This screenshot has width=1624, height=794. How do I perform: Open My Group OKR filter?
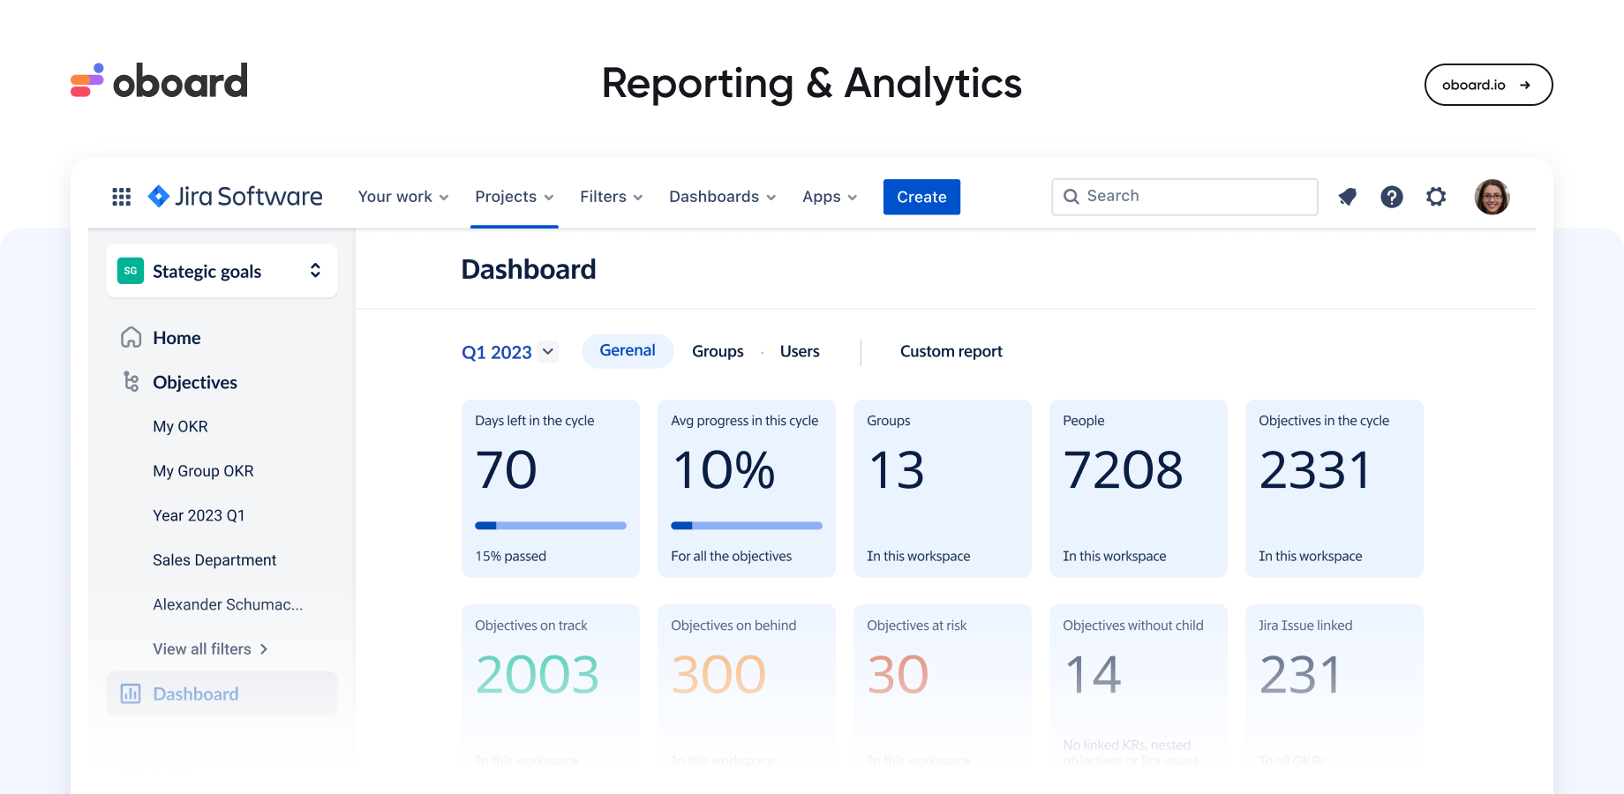tap(203, 471)
